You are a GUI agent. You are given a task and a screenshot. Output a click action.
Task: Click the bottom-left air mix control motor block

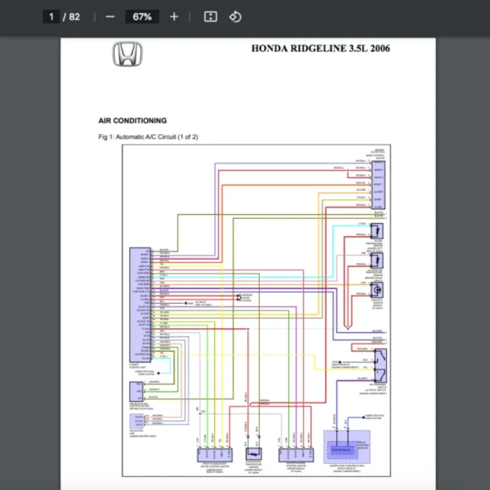pos(211,453)
